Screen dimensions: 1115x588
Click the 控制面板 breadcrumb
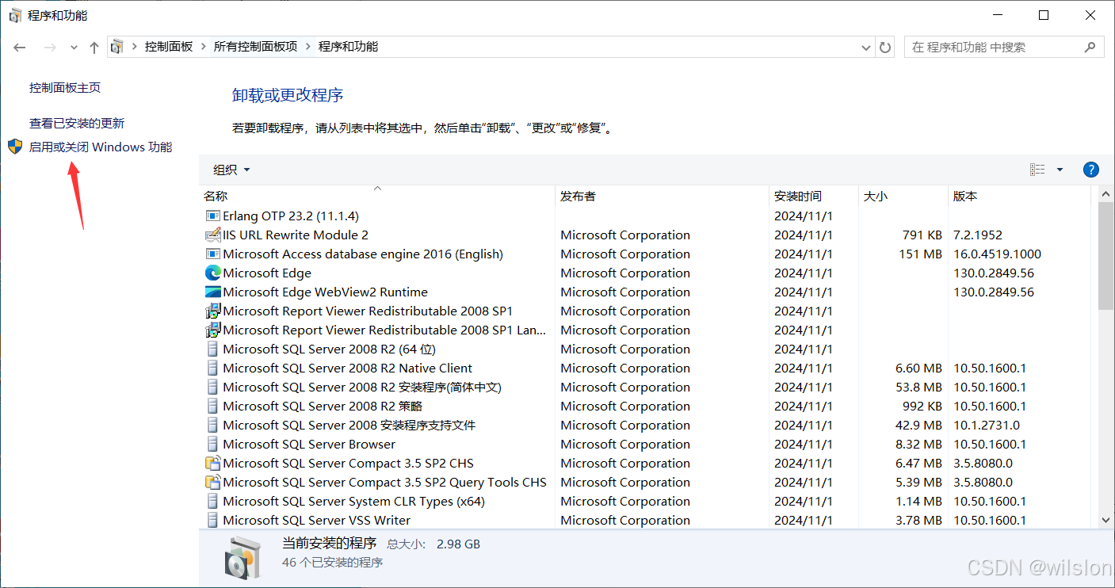(x=169, y=47)
